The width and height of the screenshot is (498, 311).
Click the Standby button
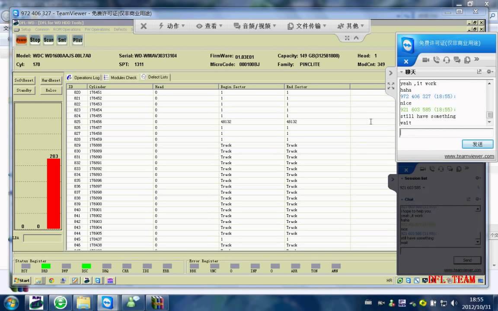24,90
